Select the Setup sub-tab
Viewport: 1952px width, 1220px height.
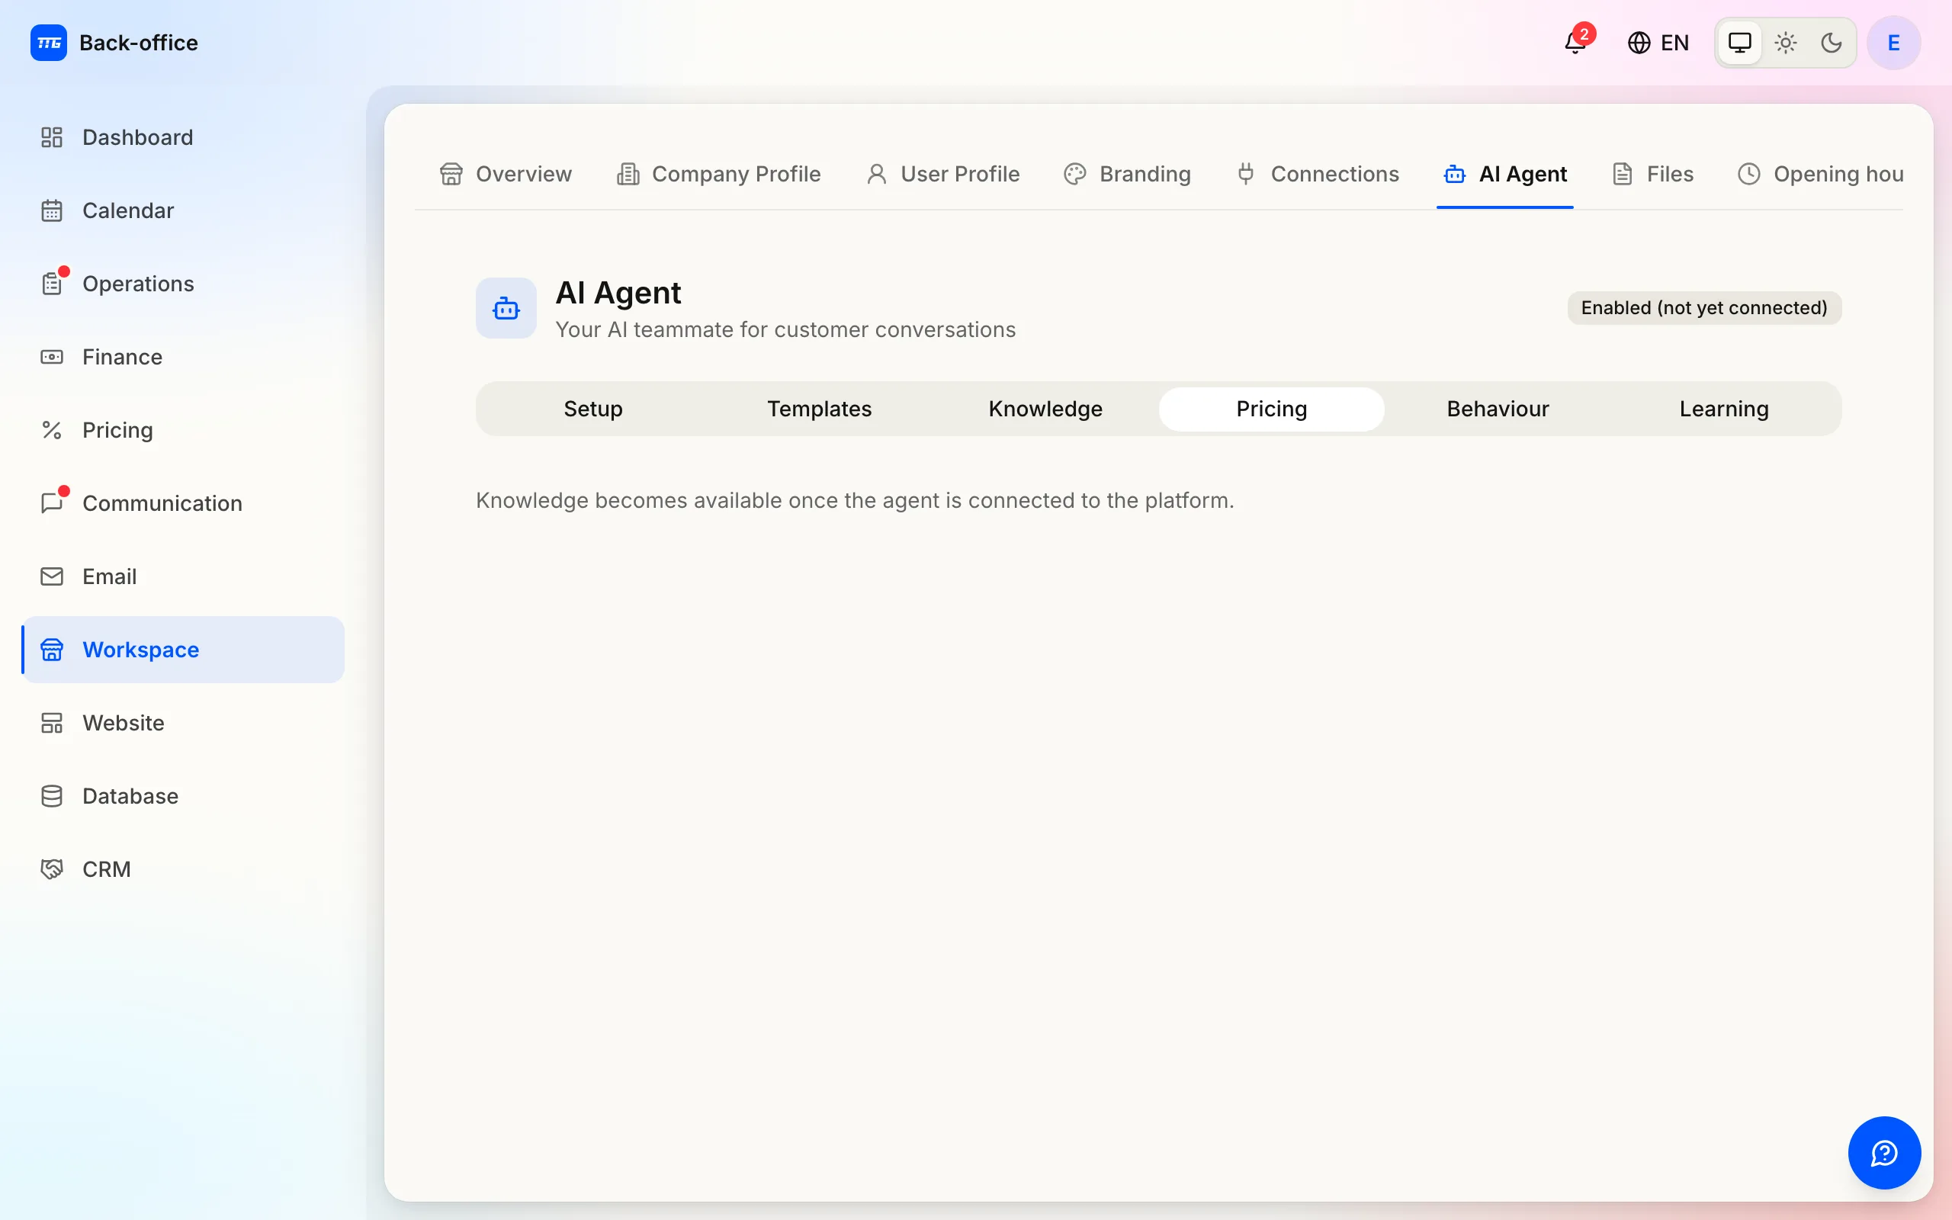click(593, 409)
